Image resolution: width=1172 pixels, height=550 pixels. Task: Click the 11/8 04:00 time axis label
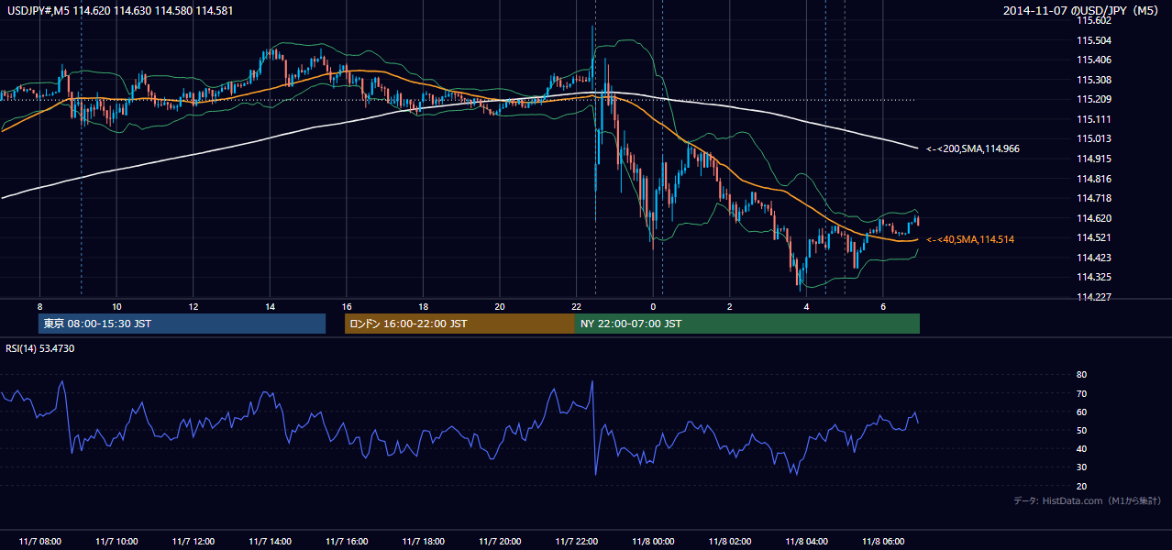click(805, 542)
